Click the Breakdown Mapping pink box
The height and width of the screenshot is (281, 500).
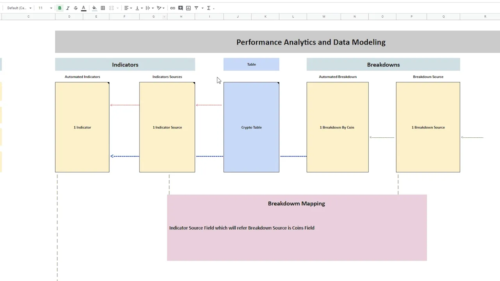(x=296, y=228)
